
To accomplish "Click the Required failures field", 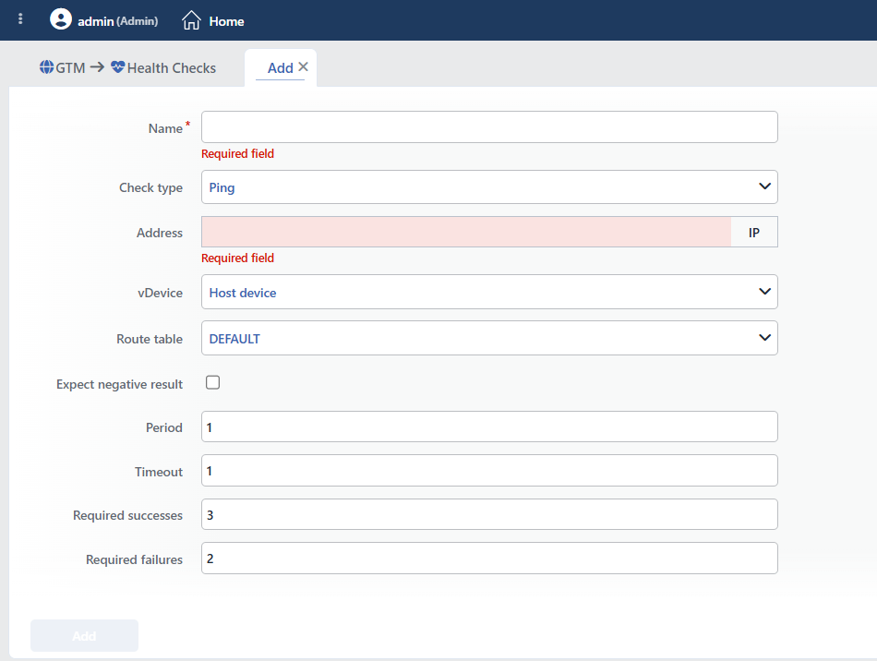I will [x=489, y=559].
